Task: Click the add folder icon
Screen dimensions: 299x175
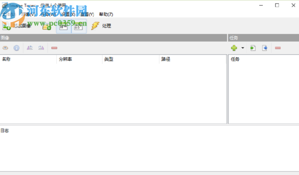Action: click(47, 26)
